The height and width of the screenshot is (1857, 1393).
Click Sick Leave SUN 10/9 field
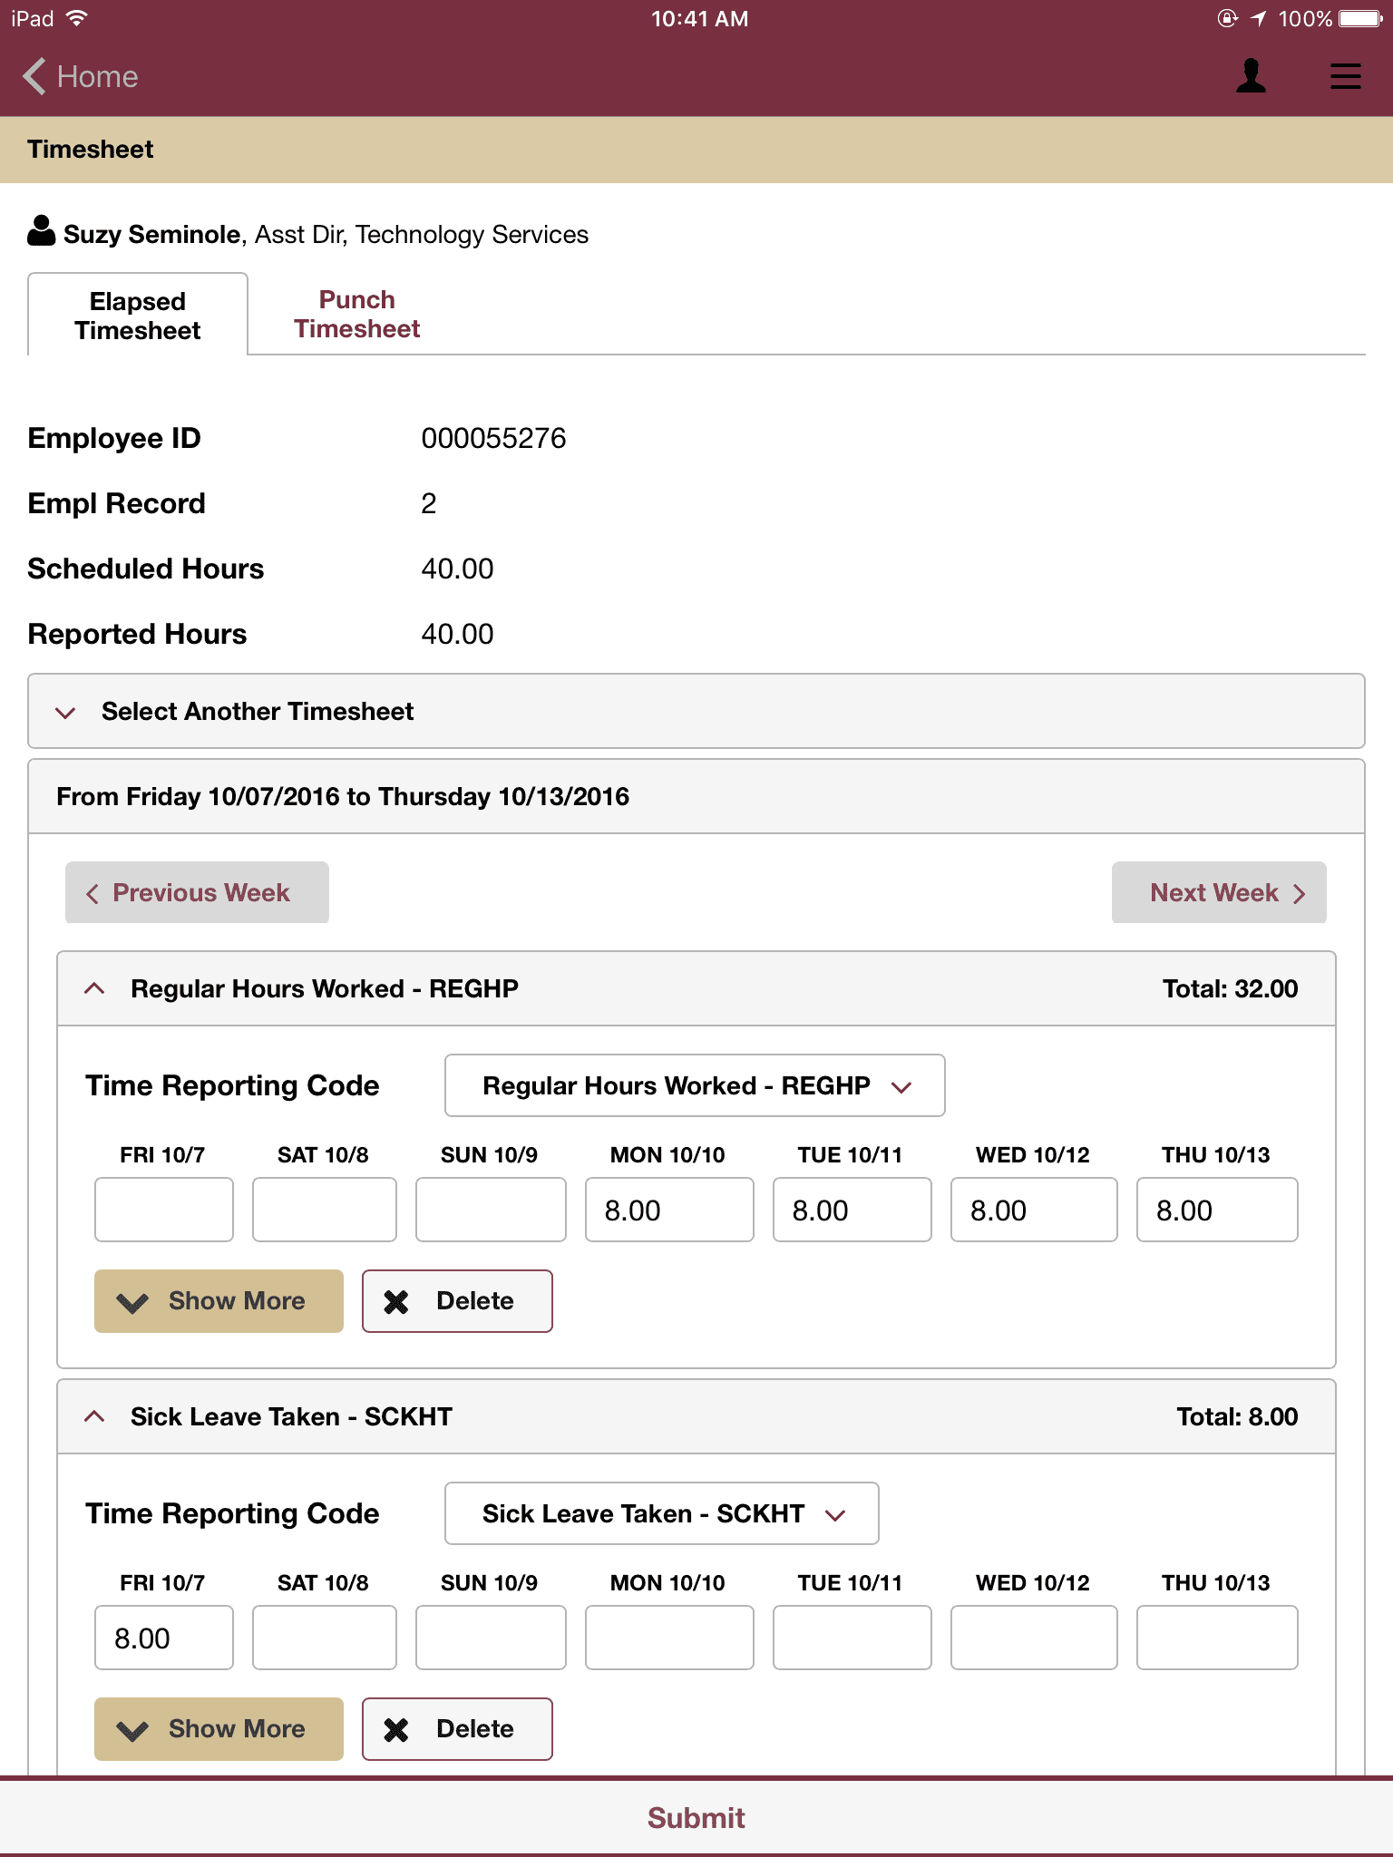[491, 1638]
